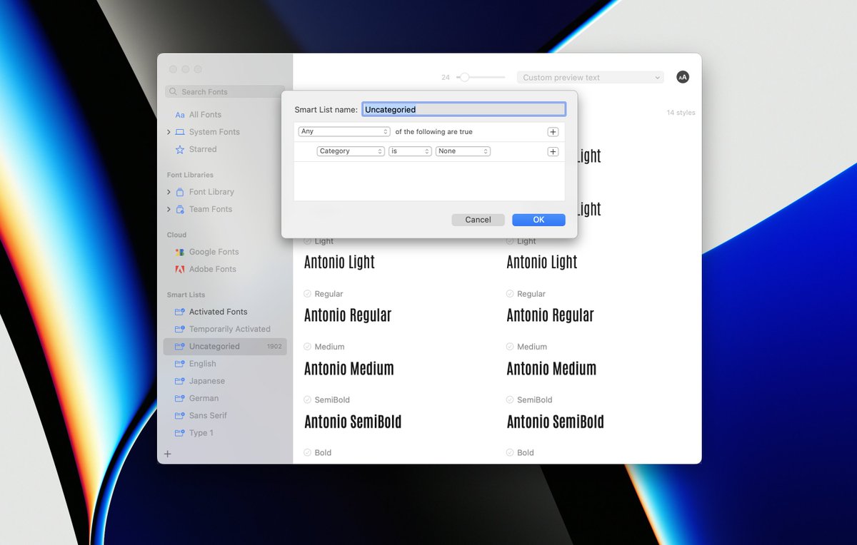Viewport: 857px width, 545px height.
Task: Click the Japanese smart list icon
Action: [x=180, y=381]
